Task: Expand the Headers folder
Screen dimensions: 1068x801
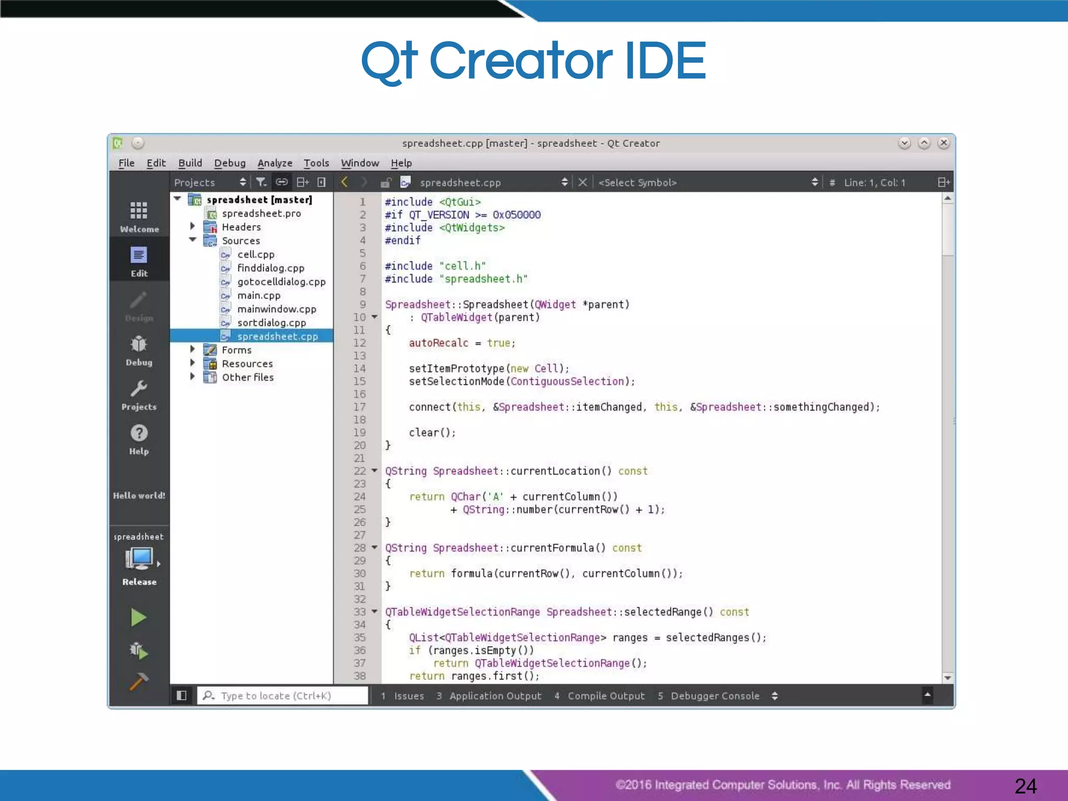Action: click(x=192, y=226)
